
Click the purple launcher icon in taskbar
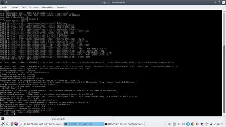click(x=16, y=124)
